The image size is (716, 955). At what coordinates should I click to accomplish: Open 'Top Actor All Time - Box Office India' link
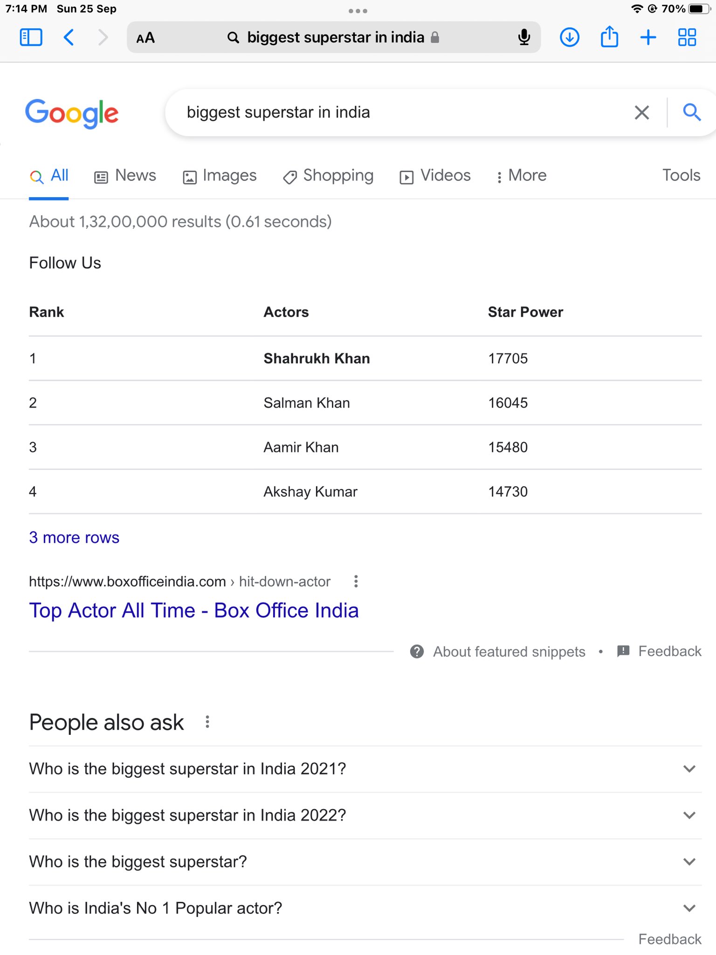coord(194,610)
